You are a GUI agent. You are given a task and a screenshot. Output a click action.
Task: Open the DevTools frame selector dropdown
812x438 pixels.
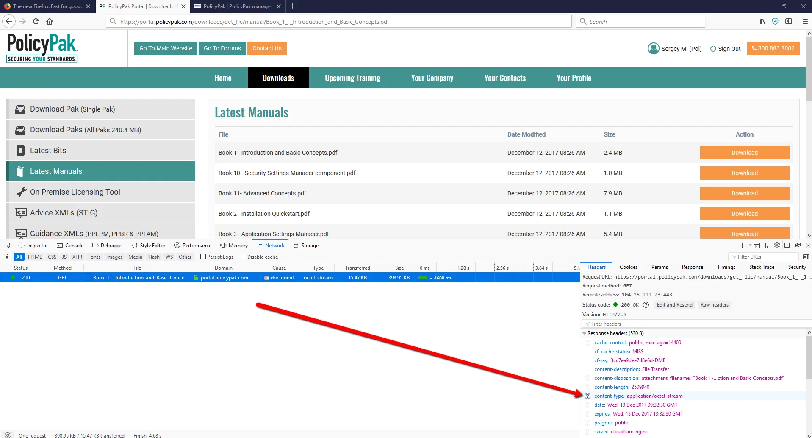pos(746,246)
